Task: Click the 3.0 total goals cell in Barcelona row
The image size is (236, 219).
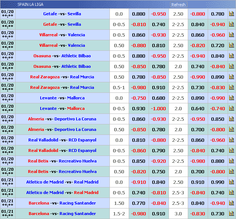Action: coord(178,214)
